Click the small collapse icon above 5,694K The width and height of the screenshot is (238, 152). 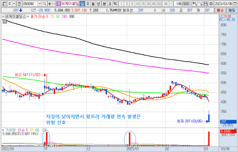click(x=235, y=129)
